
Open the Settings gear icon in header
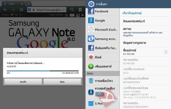pyautogui.click(x=91, y=4)
